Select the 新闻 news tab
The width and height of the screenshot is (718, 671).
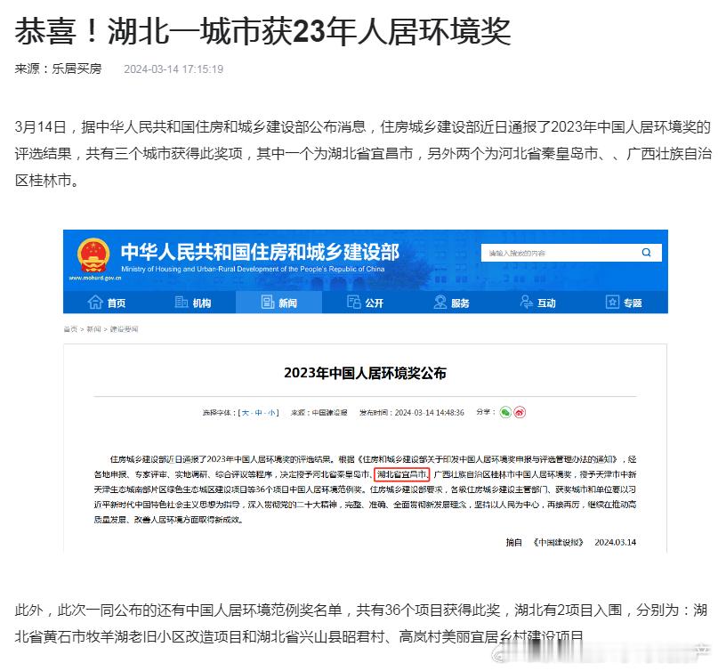point(278,303)
